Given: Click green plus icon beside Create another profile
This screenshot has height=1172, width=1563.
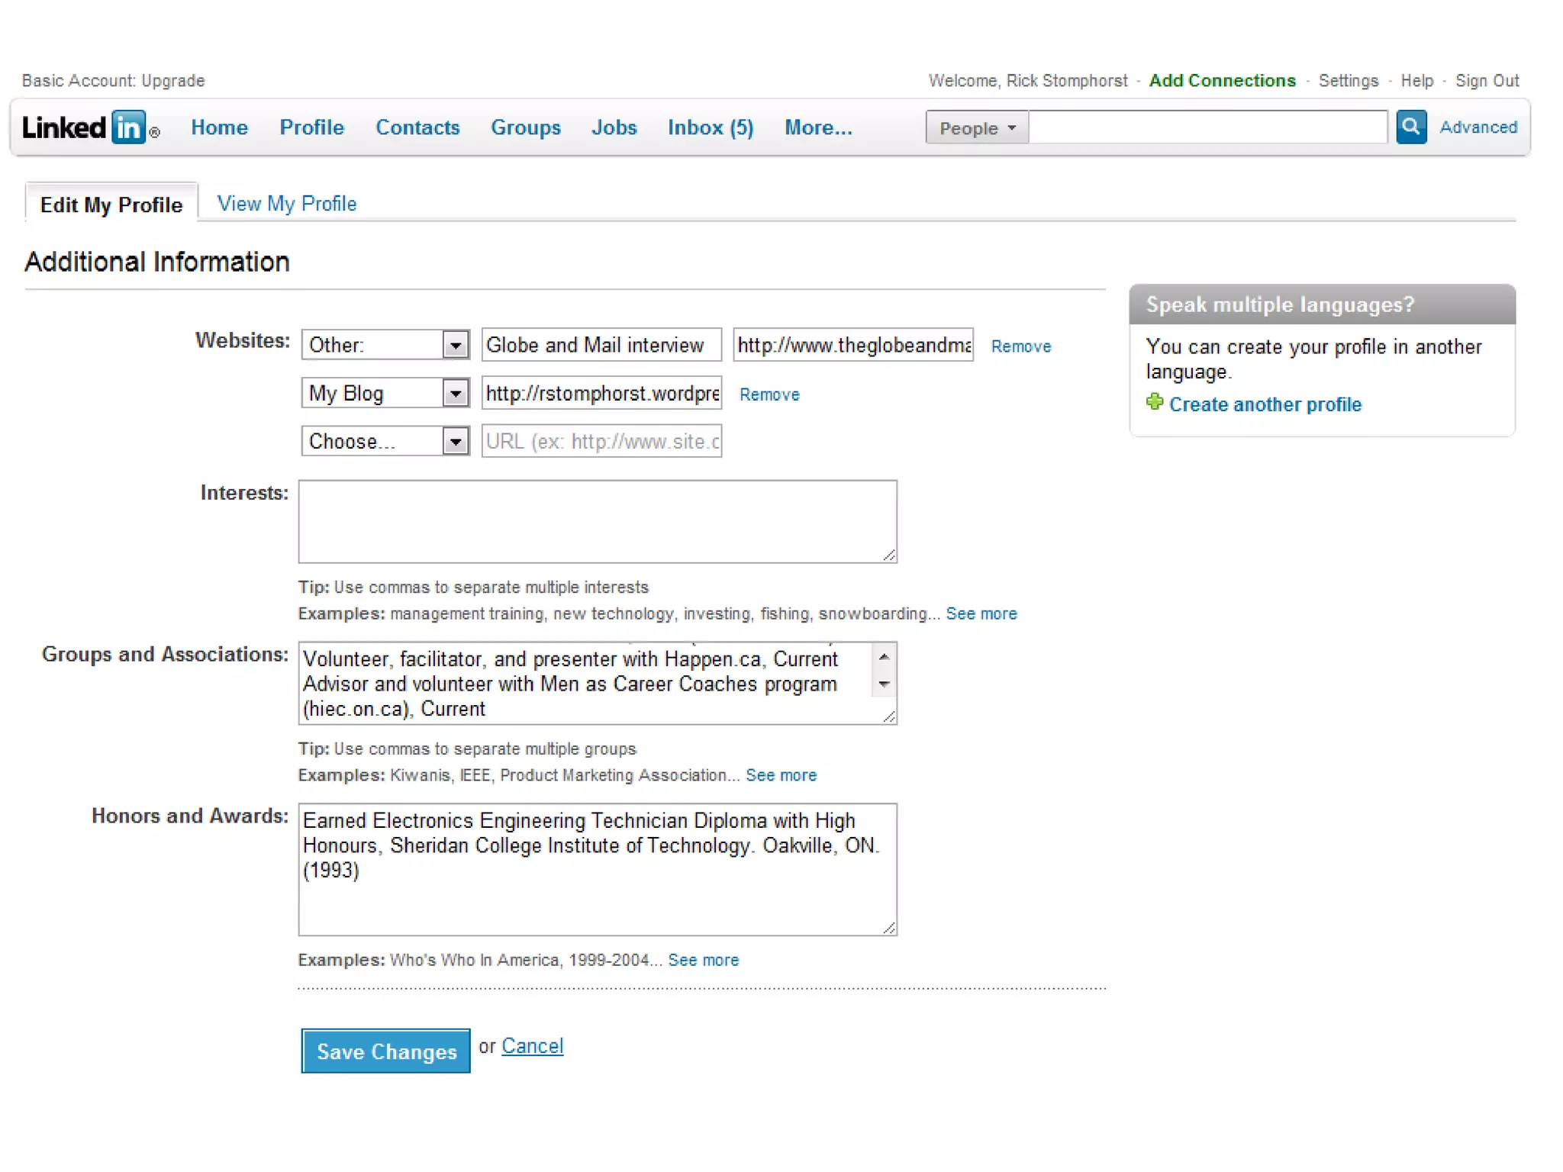Looking at the screenshot, I should [1154, 402].
